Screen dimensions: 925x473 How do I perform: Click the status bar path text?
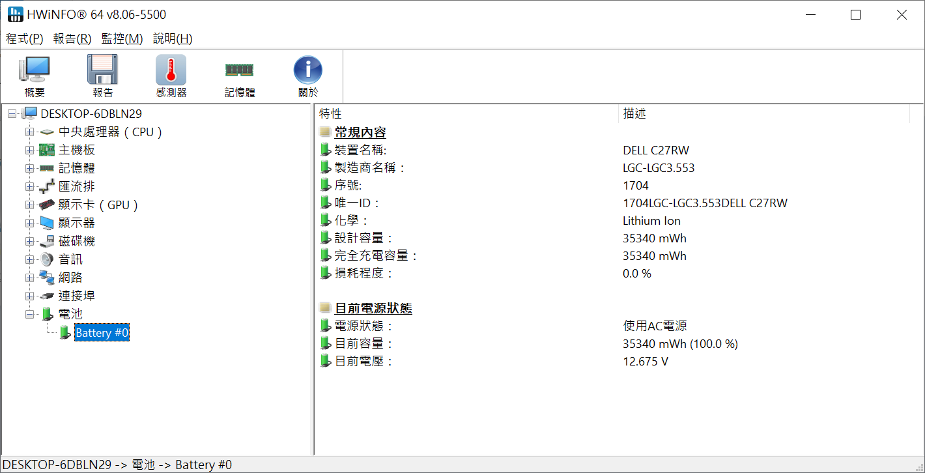tap(117, 465)
